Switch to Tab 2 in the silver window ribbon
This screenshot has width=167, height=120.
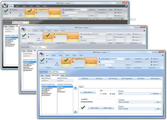(42, 31)
